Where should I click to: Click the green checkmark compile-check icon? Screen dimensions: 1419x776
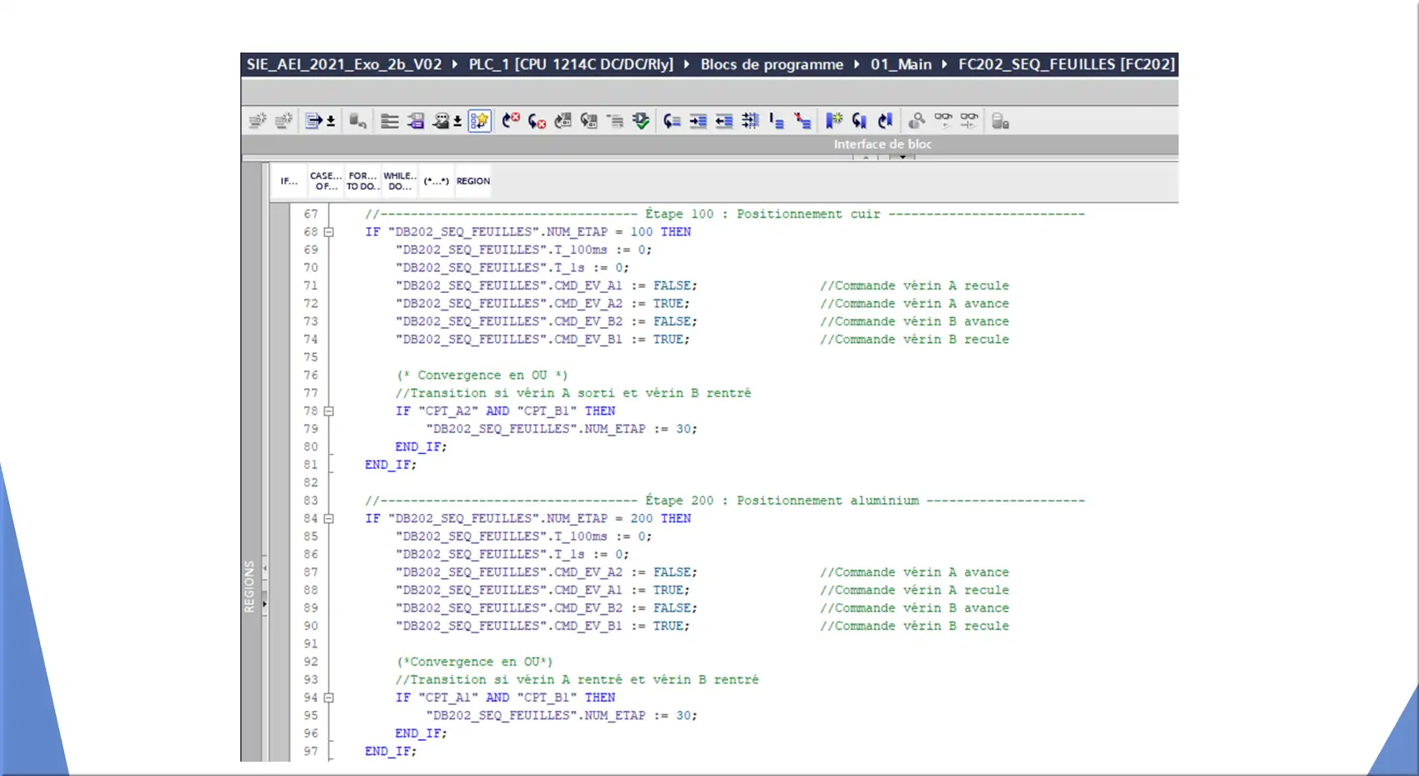tap(640, 121)
